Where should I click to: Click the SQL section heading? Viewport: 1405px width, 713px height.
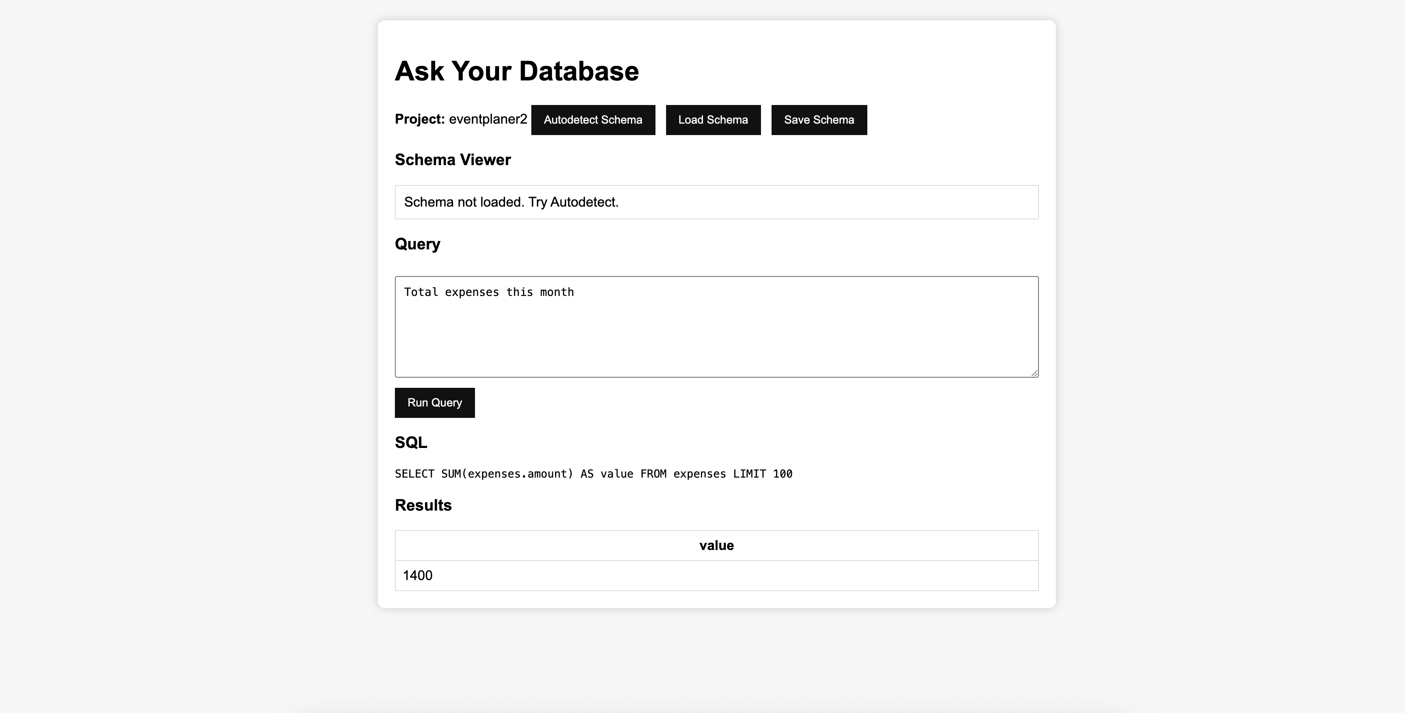coord(411,442)
